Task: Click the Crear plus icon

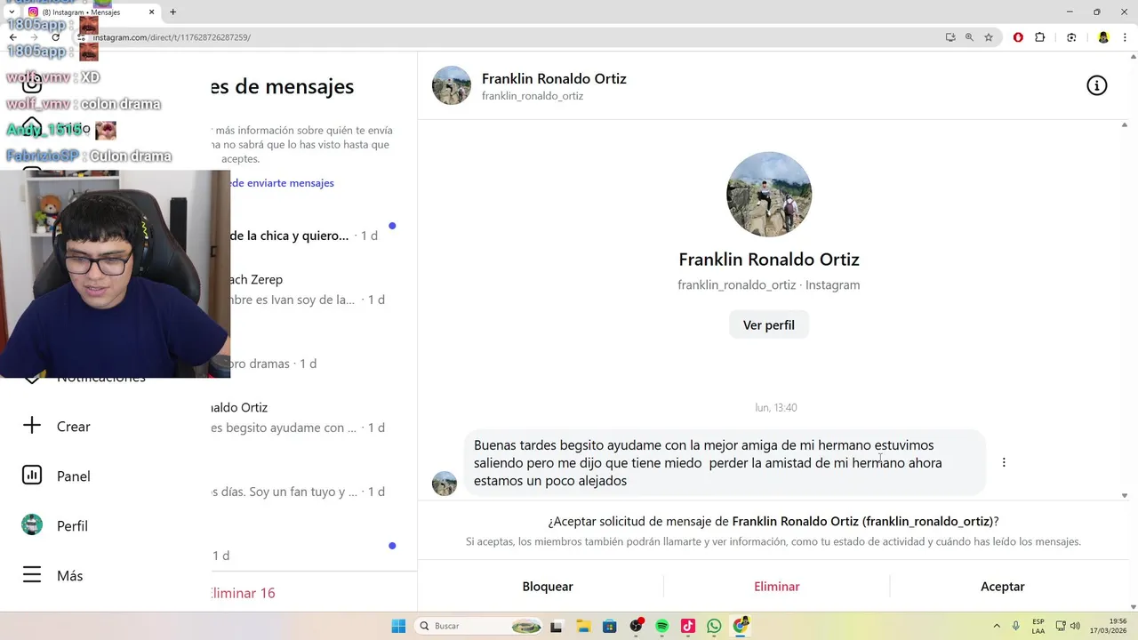Action: coord(32,426)
